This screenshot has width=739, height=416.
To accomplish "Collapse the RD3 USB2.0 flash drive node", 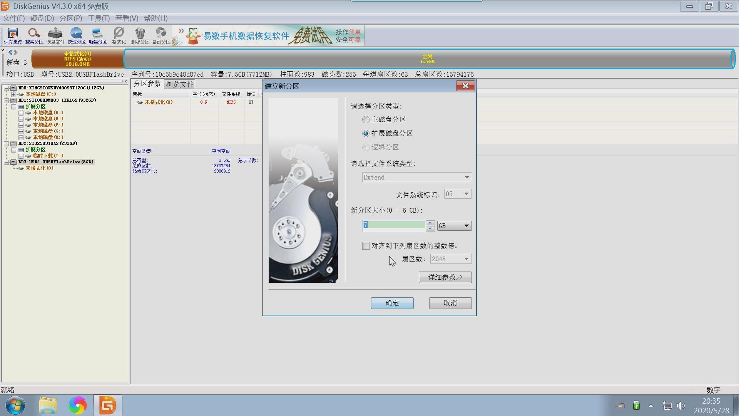I will pos(6,162).
